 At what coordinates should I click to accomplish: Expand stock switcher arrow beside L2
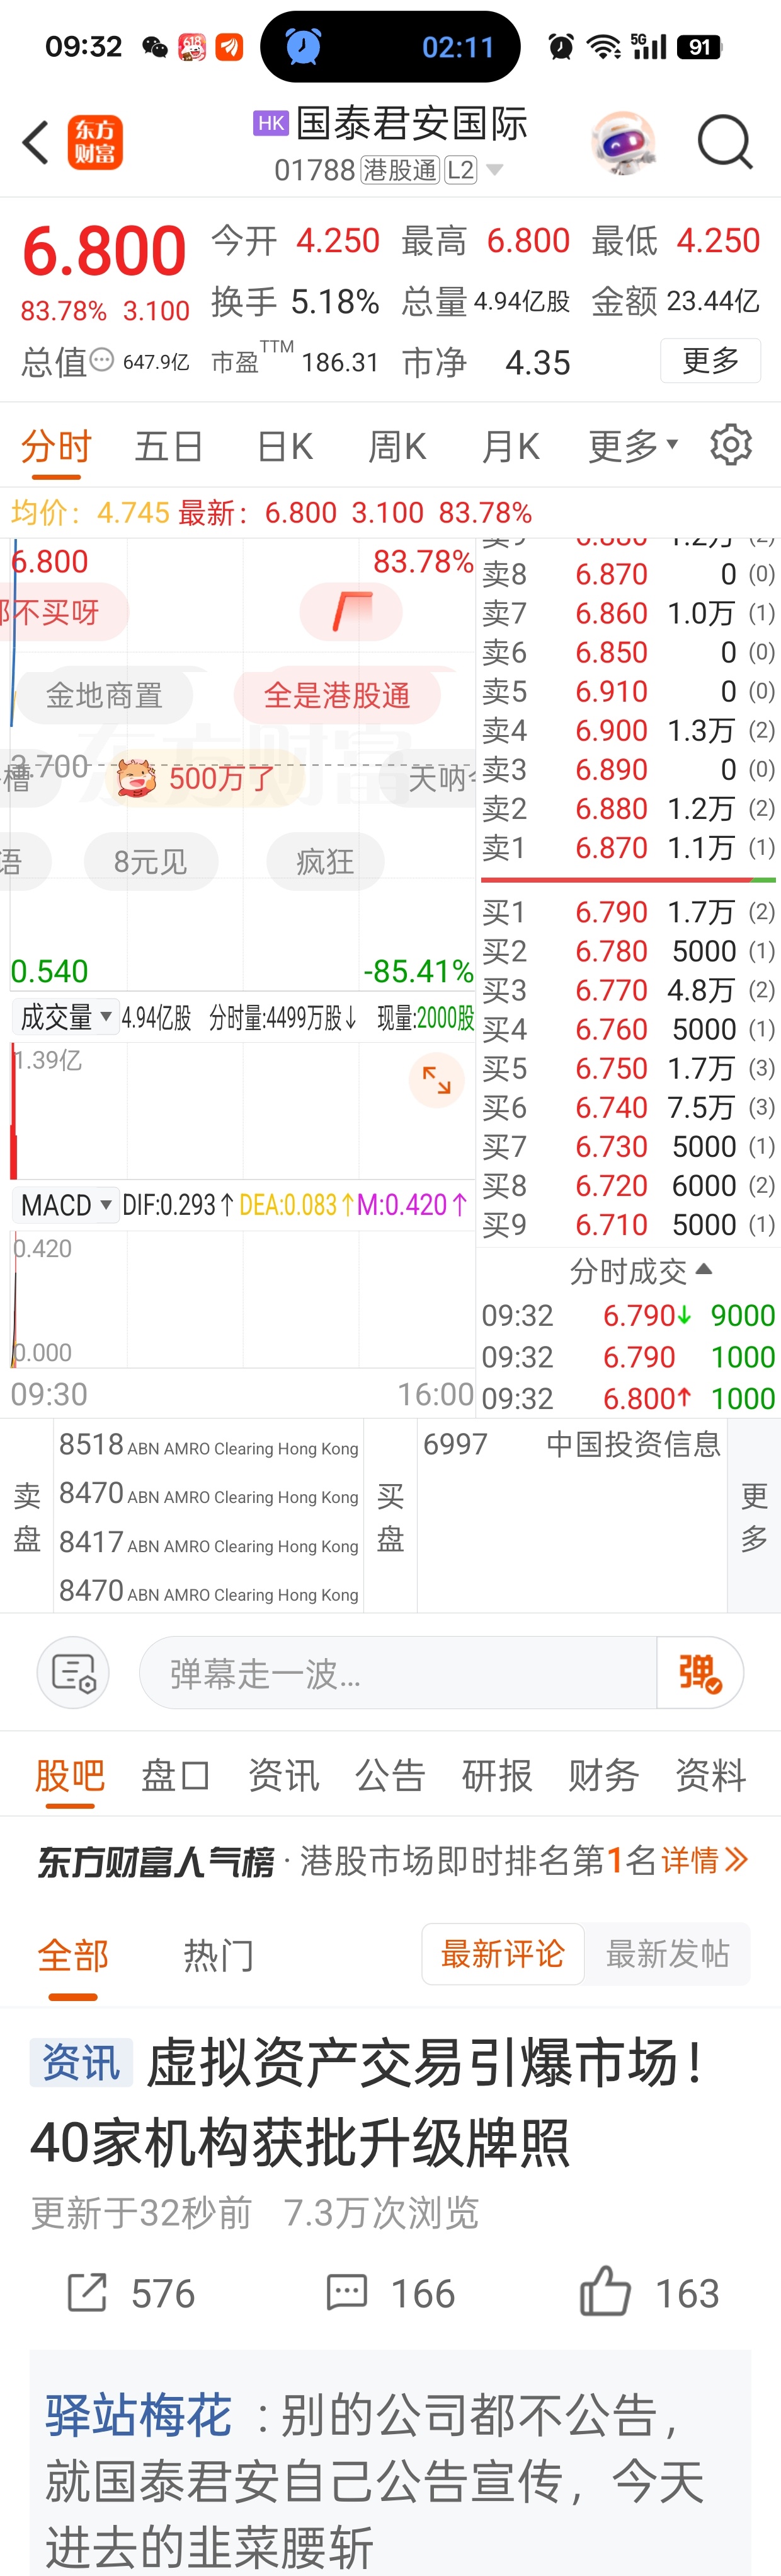[494, 170]
